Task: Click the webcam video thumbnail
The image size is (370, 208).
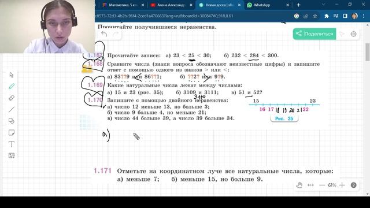Action: click(47, 27)
